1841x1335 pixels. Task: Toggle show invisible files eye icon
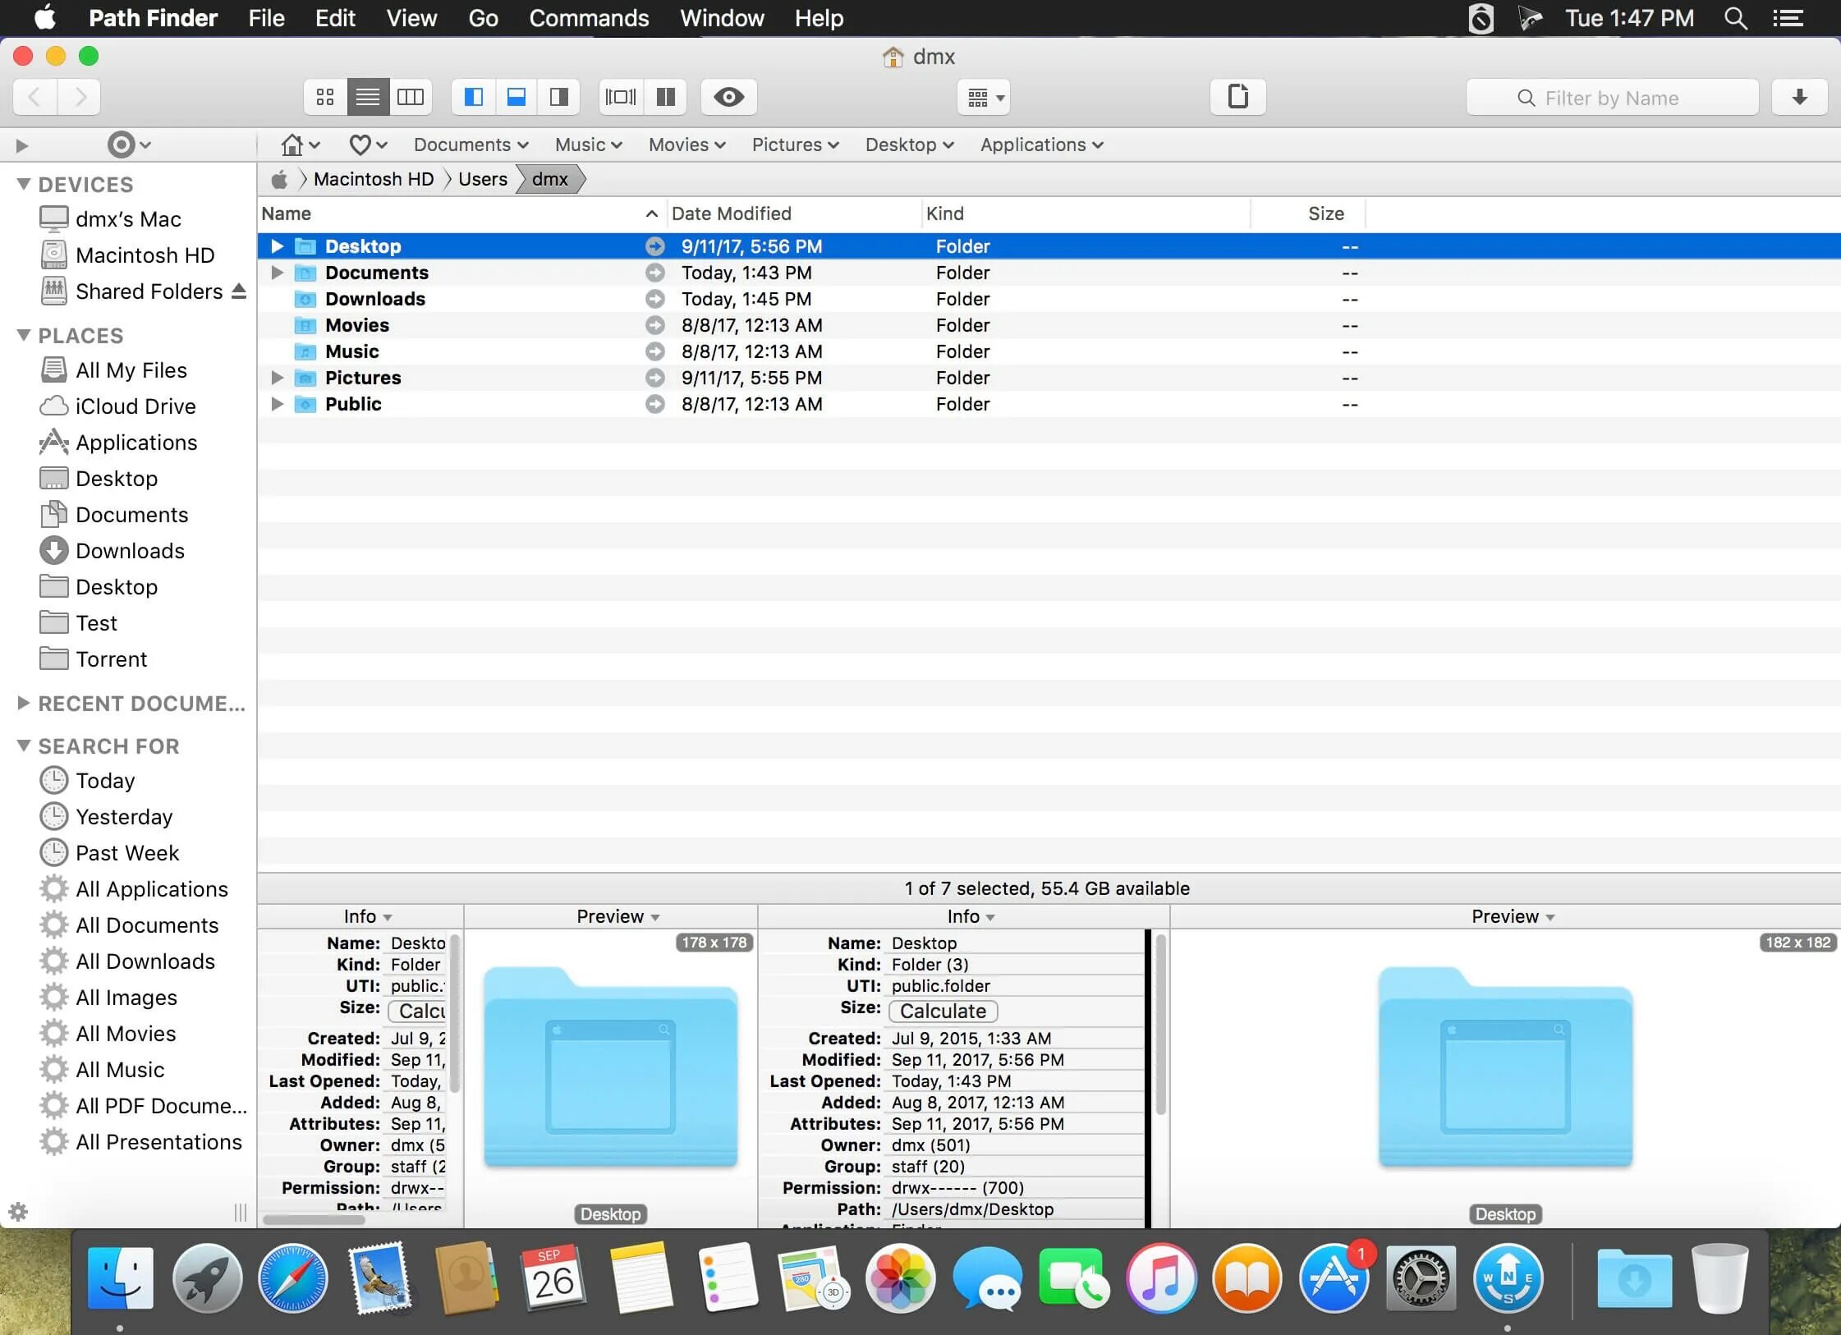729,97
